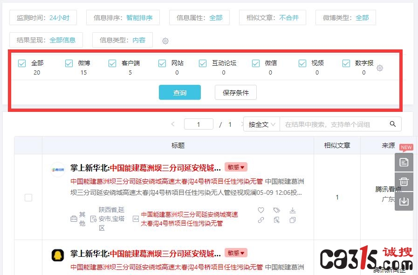Open first 掌上新华北 article title
The image size is (418, 275).
click(145, 168)
